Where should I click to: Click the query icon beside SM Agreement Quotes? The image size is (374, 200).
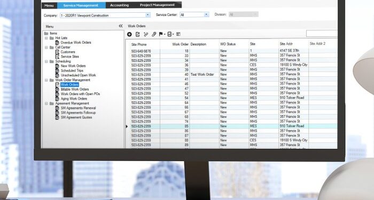point(57,117)
